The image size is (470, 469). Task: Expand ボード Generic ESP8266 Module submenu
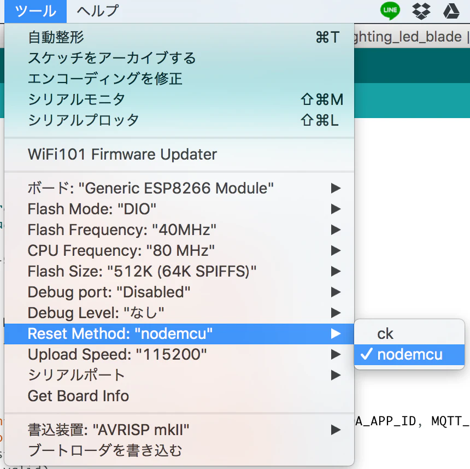pyautogui.click(x=179, y=189)
